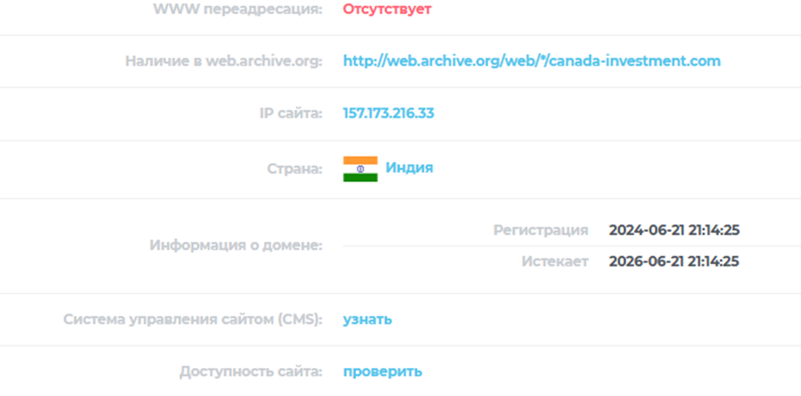
Task: Click the Страна label
Action: [x=294, y=169]
